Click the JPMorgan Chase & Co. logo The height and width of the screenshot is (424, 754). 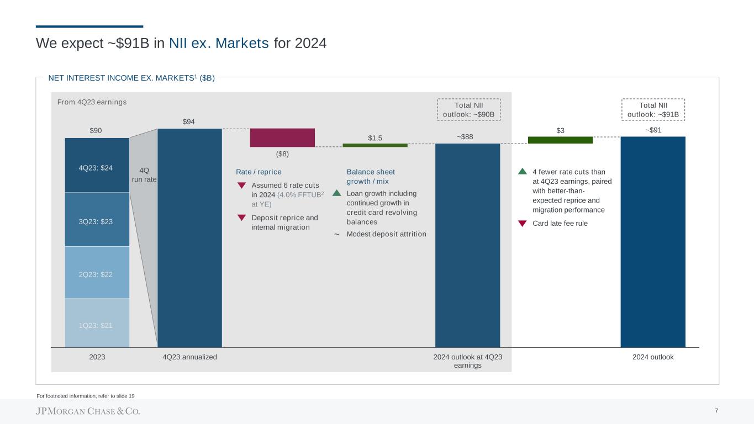pyautogui.click(x=88, y=411)
